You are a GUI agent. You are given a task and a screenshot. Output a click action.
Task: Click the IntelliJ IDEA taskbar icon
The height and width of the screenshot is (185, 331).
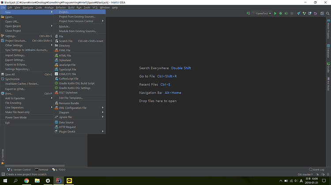(x=58, y=181)
